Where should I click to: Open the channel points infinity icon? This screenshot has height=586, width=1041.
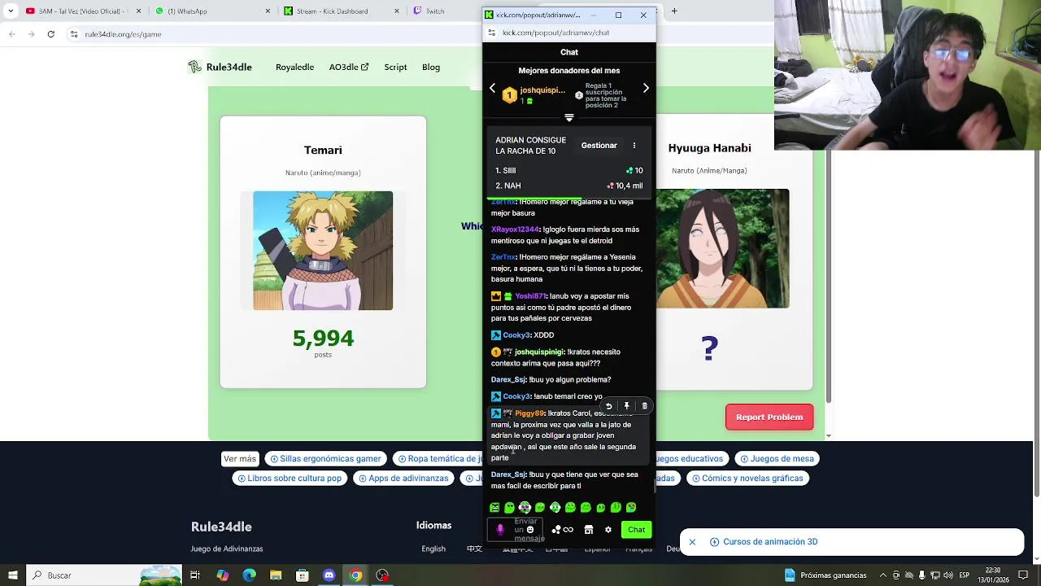(563, 530)
